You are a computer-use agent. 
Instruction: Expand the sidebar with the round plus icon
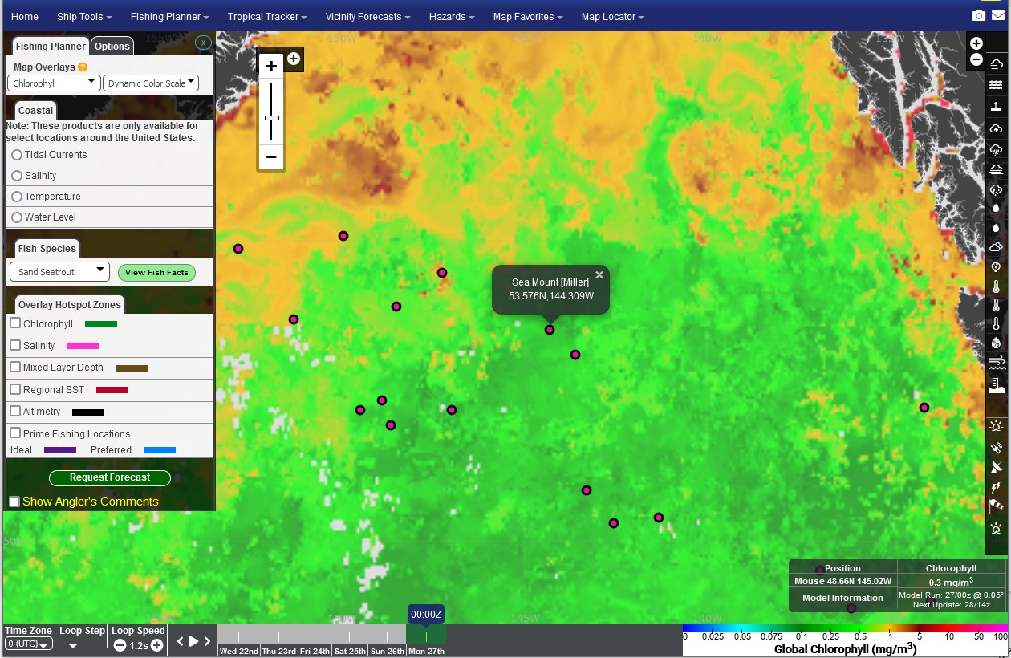tap(976, 43)
